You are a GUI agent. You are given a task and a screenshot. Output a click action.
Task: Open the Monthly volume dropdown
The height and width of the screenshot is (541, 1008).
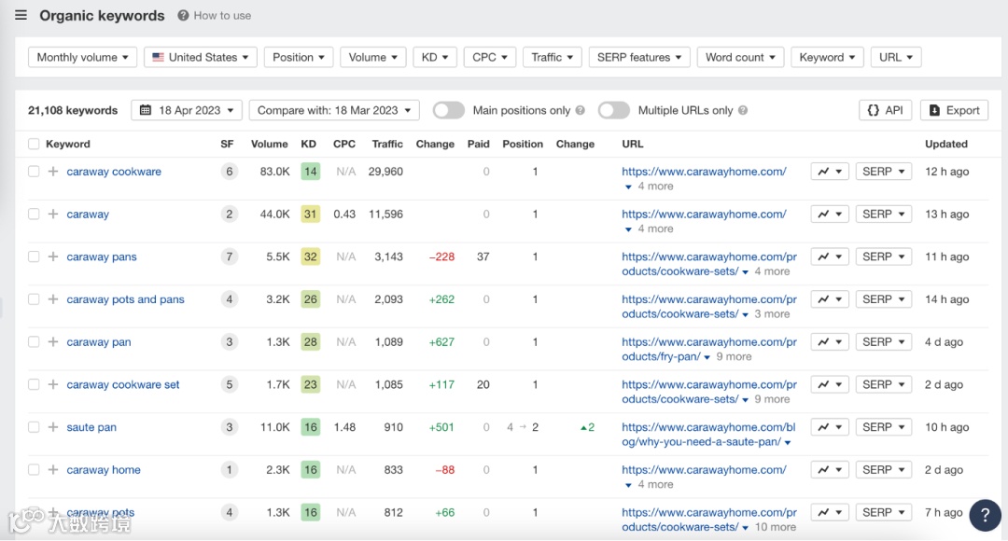pos(82,57)
